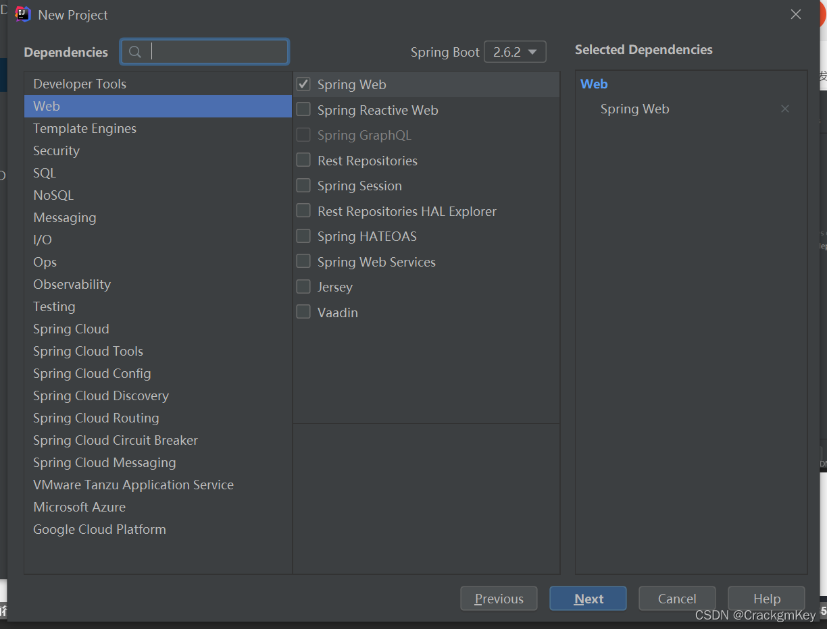The image size is (827, 629).
Task: Open Spring Cloud Tools category
Action: pos(158,351)
